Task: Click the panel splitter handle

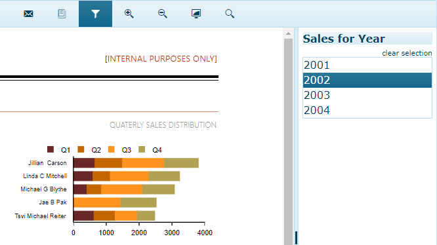Action: coord(296,238)
